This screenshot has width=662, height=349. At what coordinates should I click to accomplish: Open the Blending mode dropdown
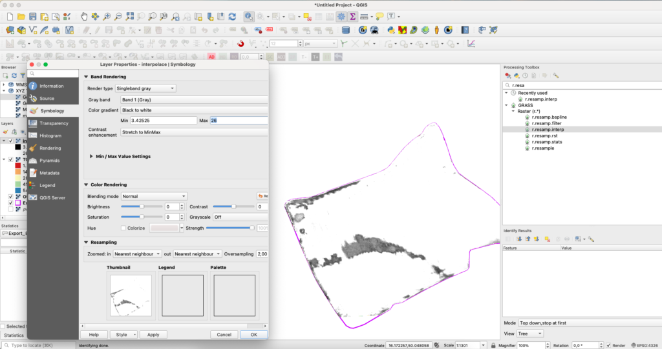[154, 196]
